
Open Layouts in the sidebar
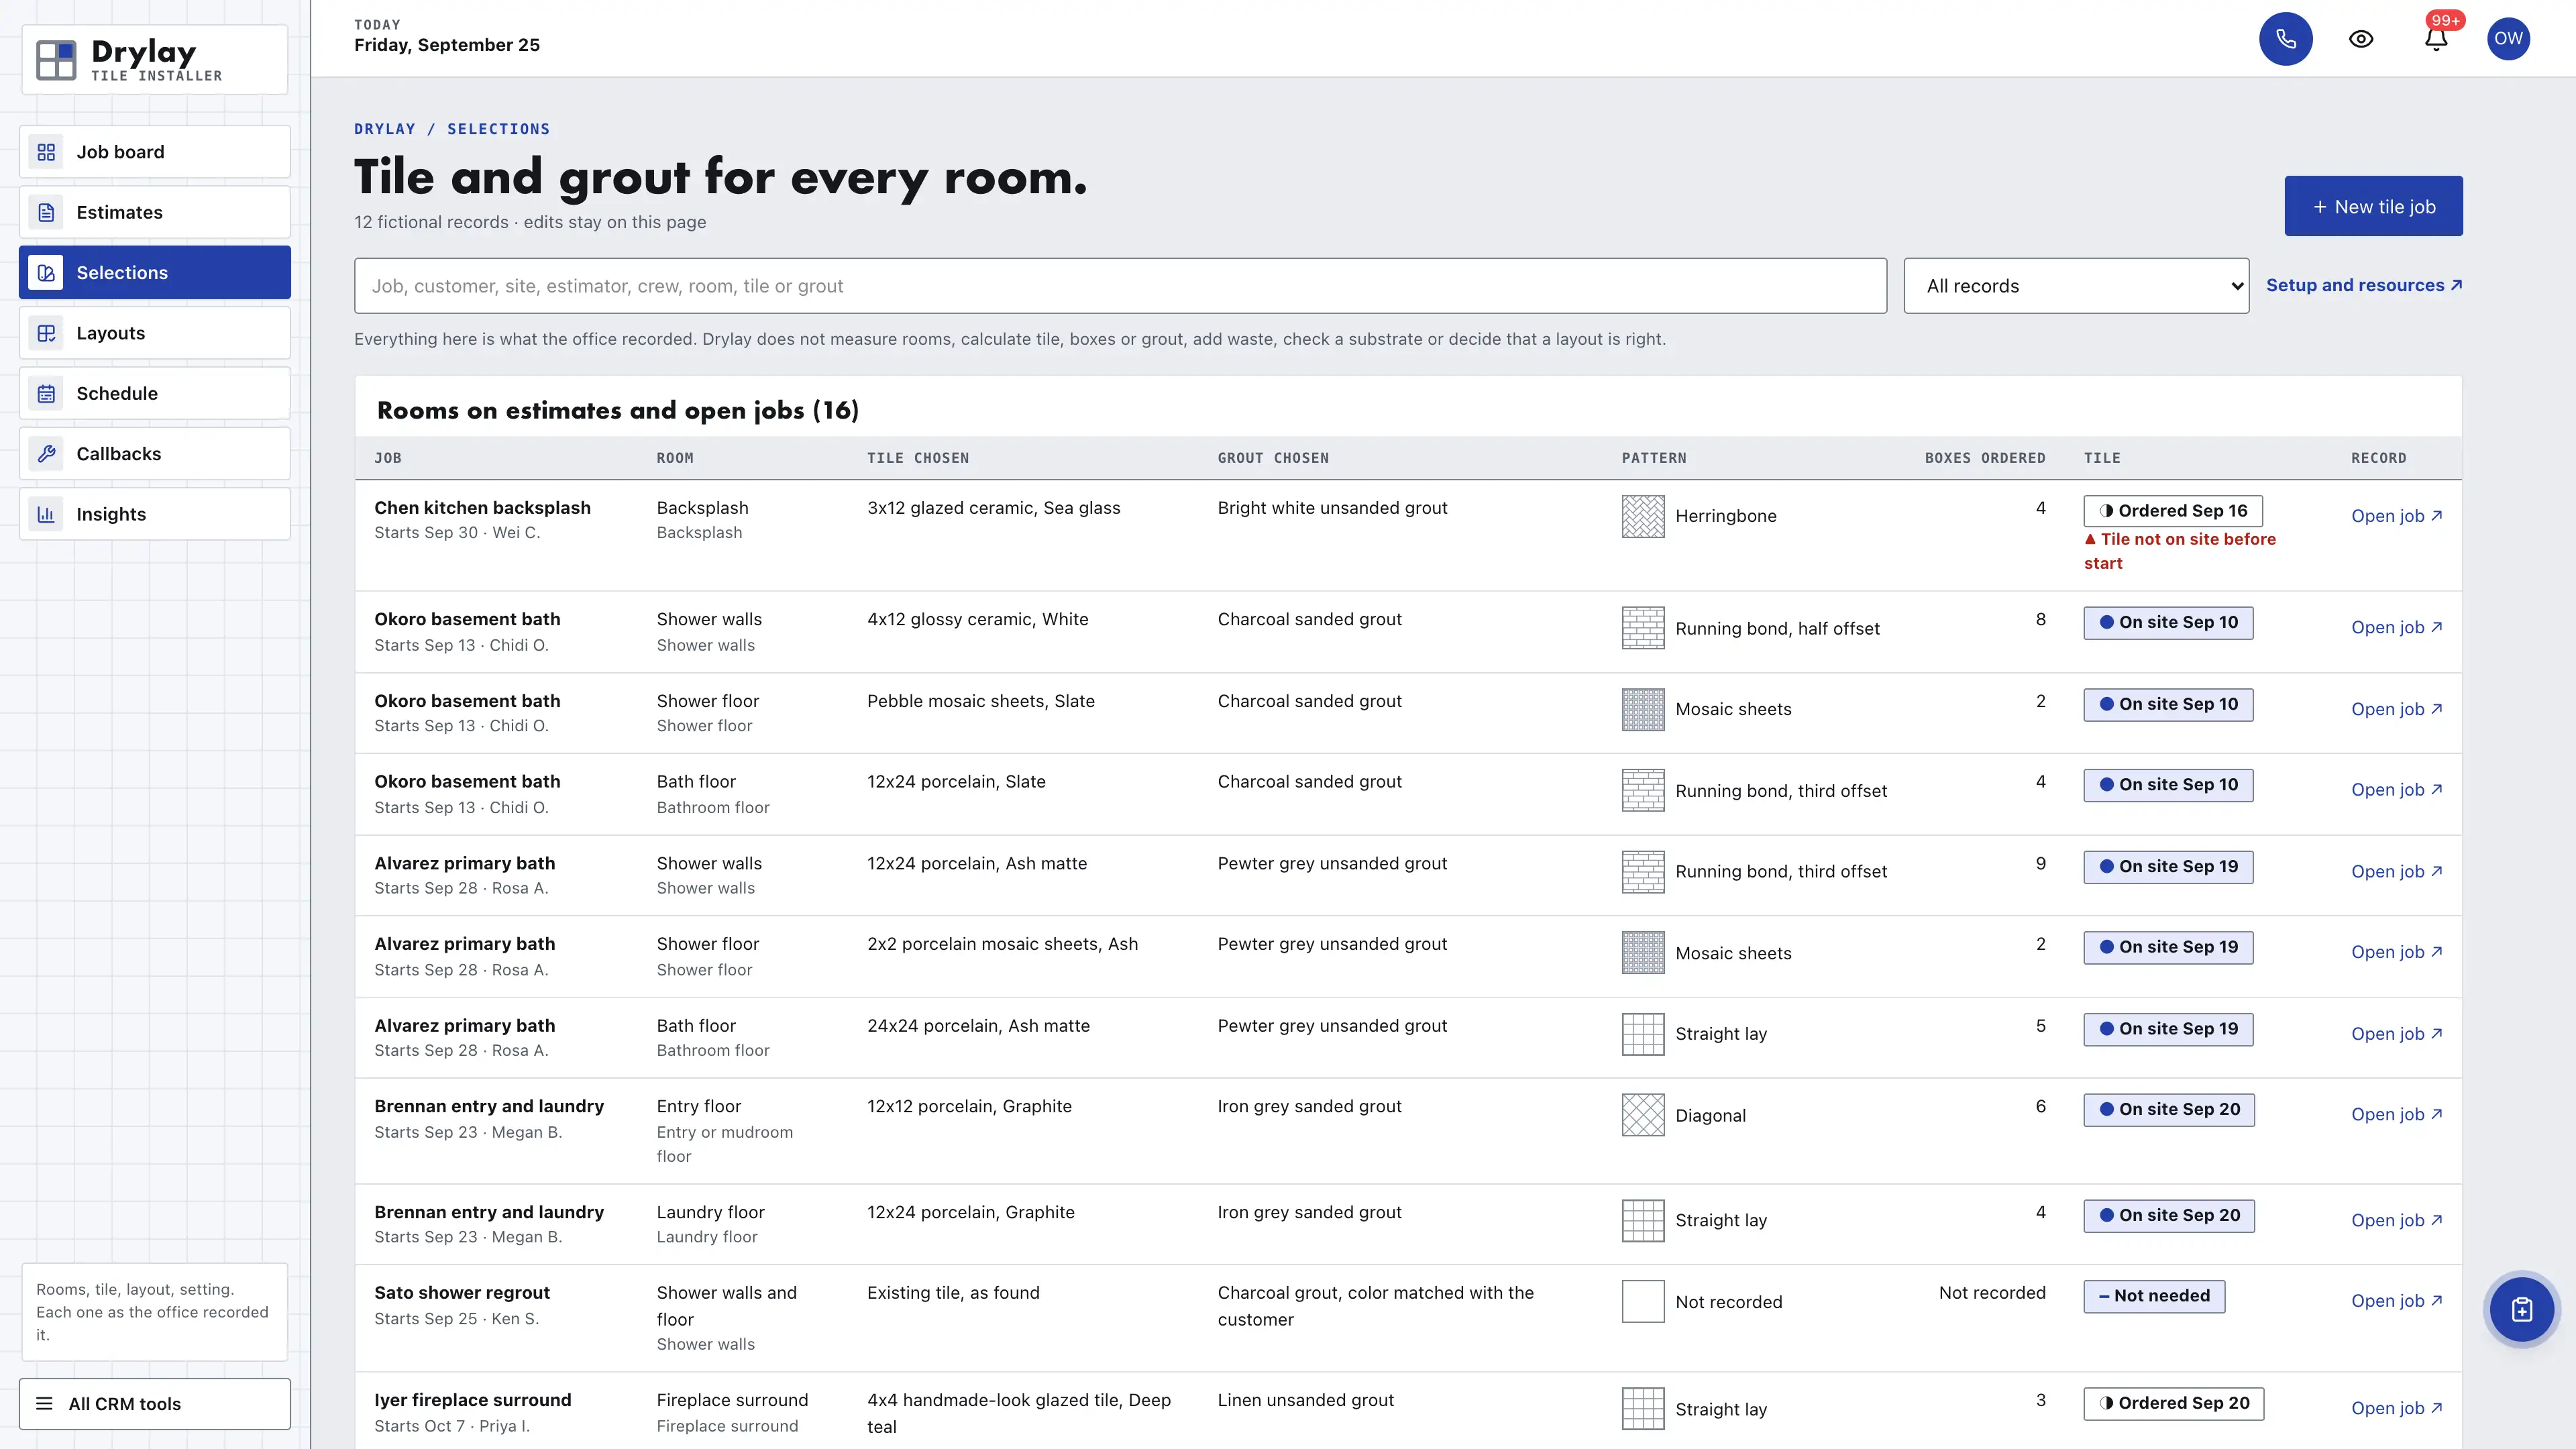click(x=155, y=333)
